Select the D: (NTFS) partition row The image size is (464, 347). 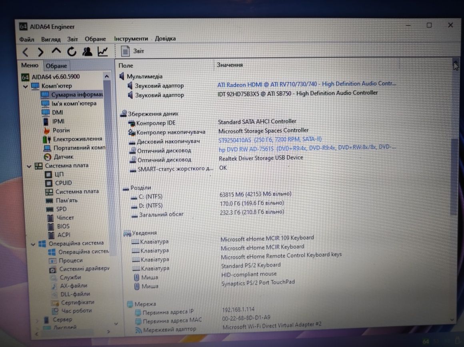coord(207,204)
